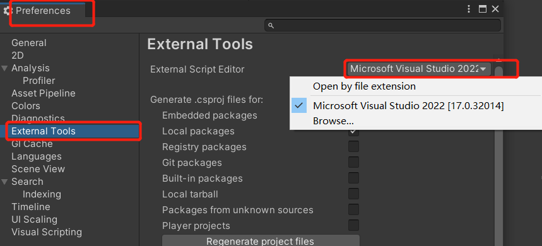Viewport: 542px width, 246px height.
Task: Open GI Cache preferences
Action: (x=32, y=144)
